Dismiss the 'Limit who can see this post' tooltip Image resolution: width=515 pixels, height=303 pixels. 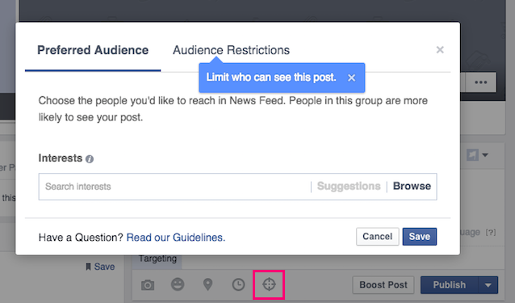point(351,78)
